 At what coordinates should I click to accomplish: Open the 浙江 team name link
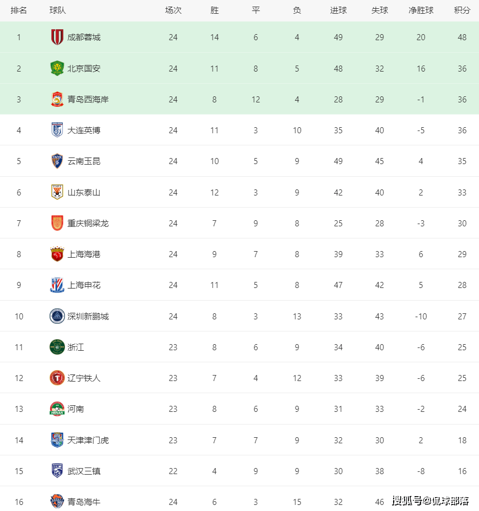point(75,347)
